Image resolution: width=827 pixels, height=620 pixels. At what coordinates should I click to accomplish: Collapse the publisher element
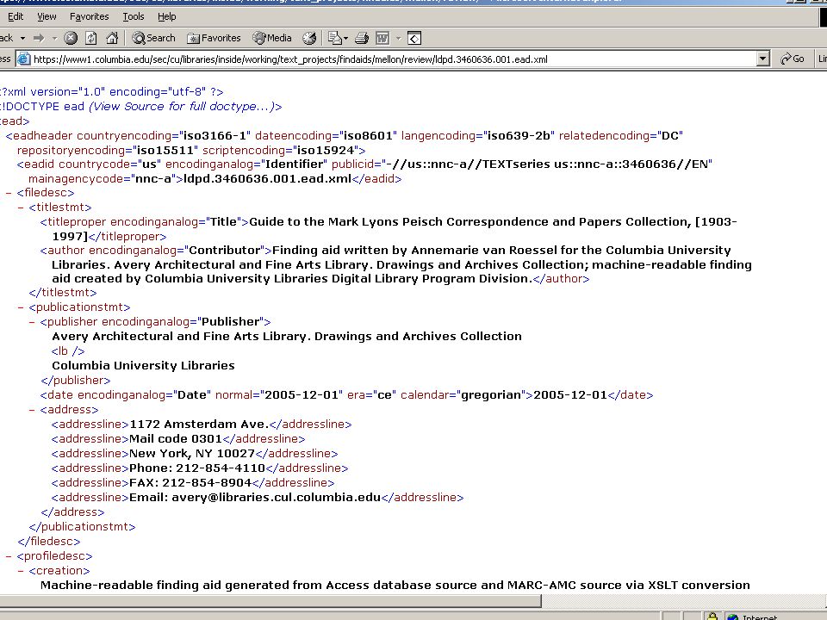tap(32, 322)
